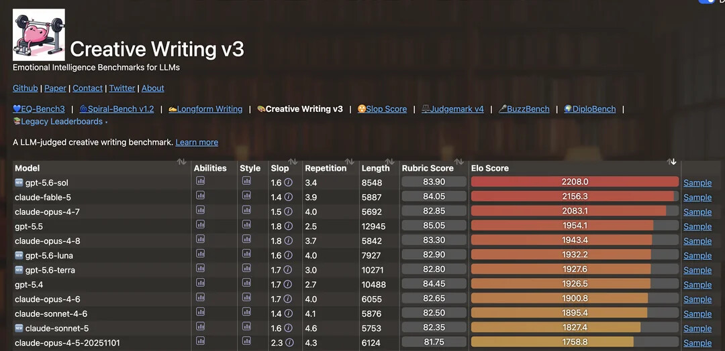Select the gpt-5.6-terra model name
The width and height of the screenshot is (725, 351).
(50, 271)
